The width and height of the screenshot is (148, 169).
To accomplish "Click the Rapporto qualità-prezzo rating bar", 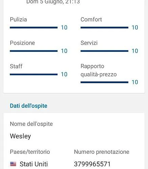I will click(x=104, y=82).
